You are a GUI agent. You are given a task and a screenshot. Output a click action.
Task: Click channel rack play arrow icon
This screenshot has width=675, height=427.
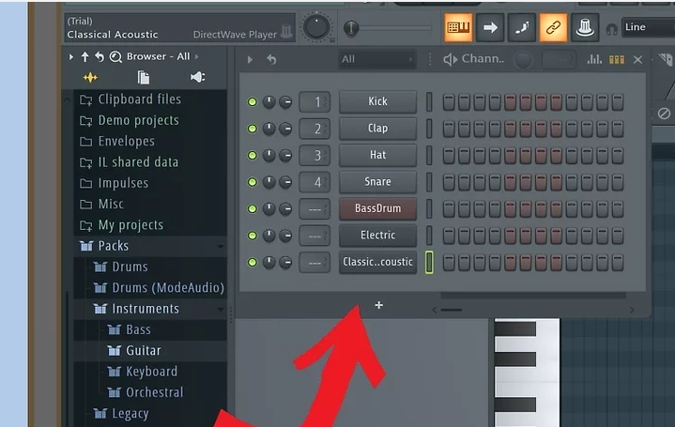[250, 59]
